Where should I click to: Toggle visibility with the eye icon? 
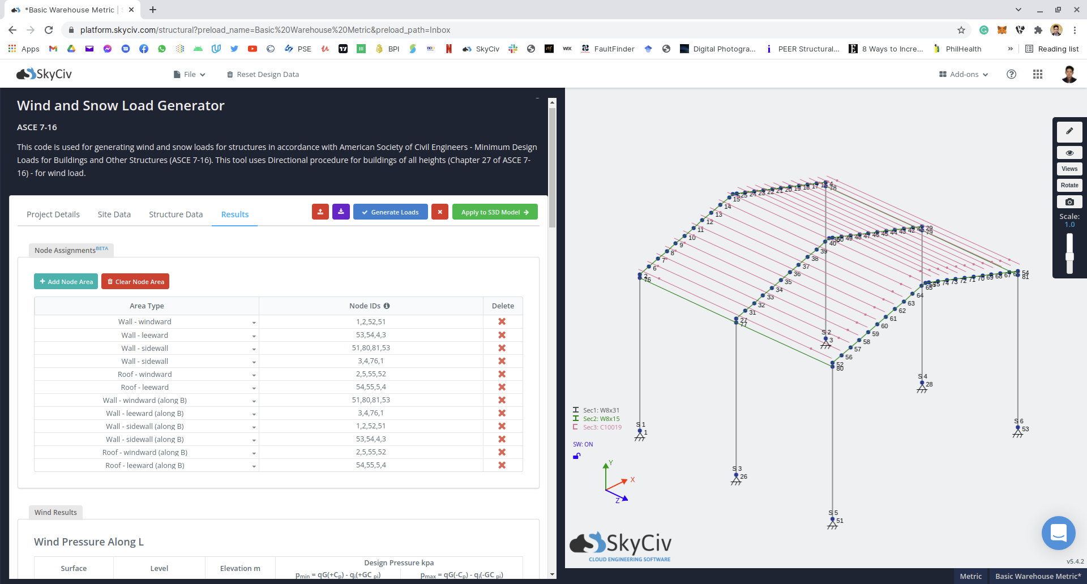[x=1069, y=153]
